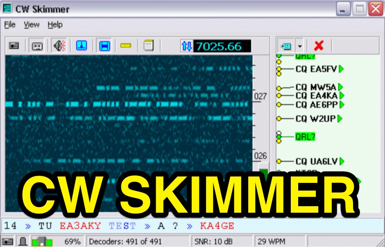
Task: Click green arrow next to EA5FV
Action: coord(341,69)
